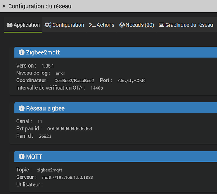Click the Application tab dashboard icon
The width and height of the screenshot is (217, 194).
click(10, 25)
